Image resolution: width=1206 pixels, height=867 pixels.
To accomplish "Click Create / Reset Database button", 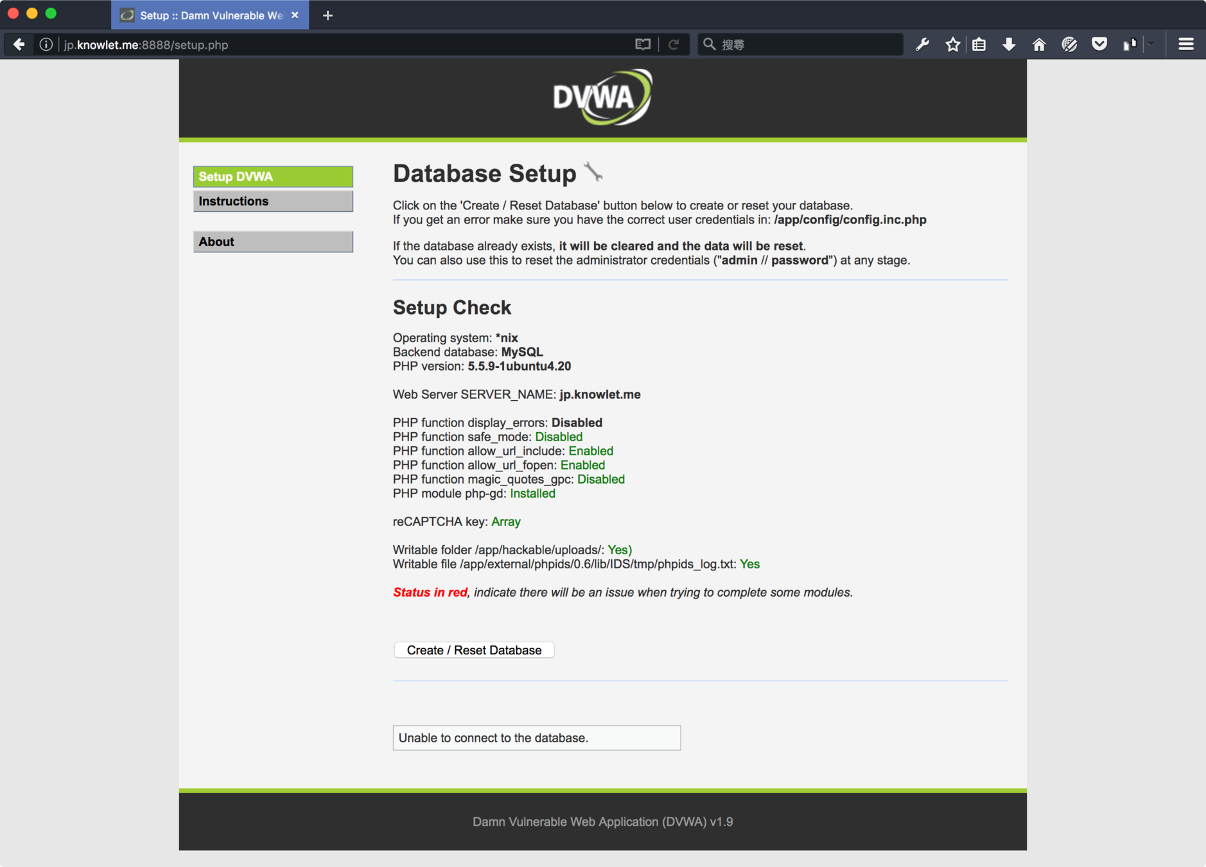I will [x=474, y=650].
